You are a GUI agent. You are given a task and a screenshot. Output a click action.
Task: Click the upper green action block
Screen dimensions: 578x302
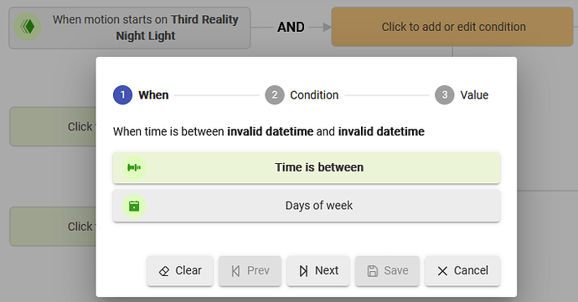click(53, 126)
